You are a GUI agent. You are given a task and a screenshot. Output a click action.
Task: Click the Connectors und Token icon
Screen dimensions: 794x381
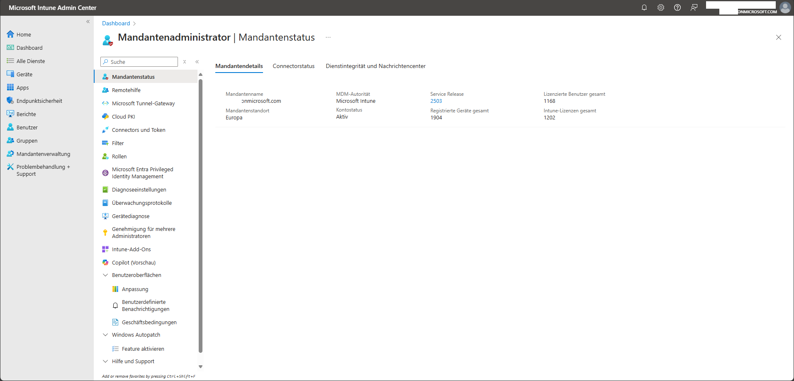(x=105, y=130)
